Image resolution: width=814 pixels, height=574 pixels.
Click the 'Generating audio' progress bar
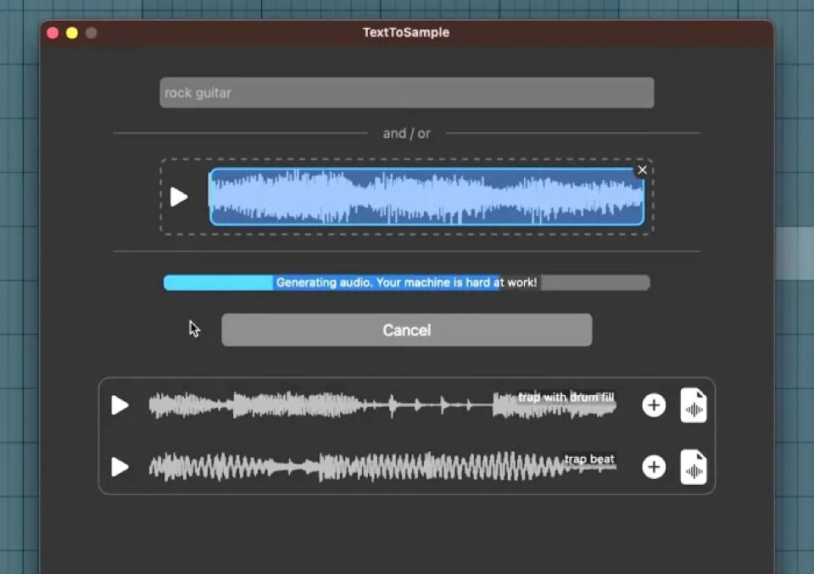[x=406, y=282]
